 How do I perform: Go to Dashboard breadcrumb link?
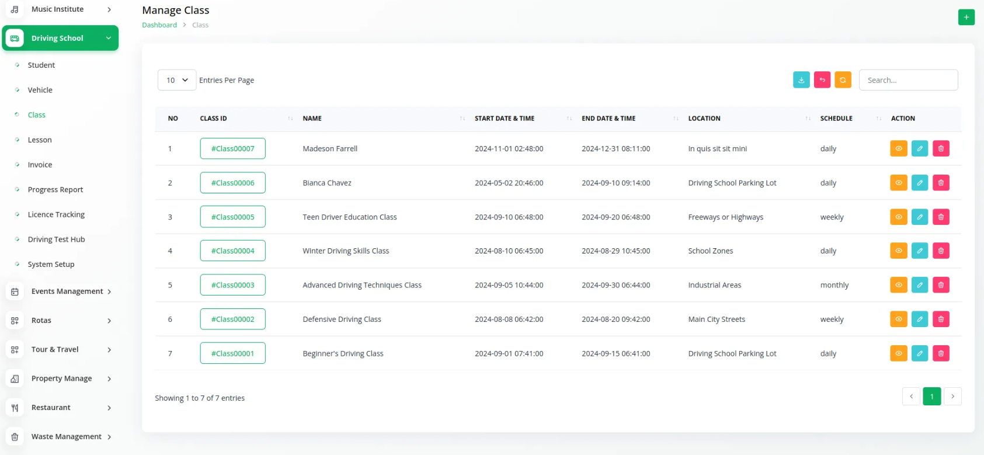point(159,25)
